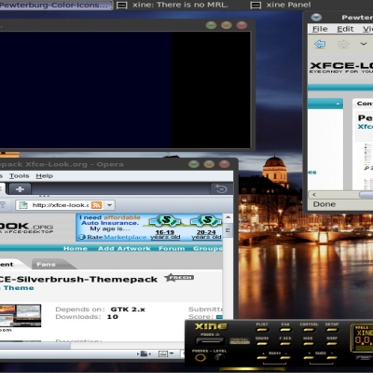
Task: Toggle the xine POWER button
Action: pyautogui.click(x=210, y=341)
